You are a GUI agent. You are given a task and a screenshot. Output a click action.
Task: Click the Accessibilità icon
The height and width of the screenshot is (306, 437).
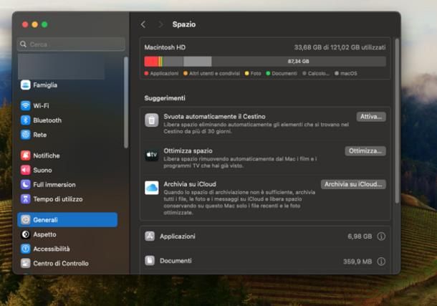[x=25, y=249]
